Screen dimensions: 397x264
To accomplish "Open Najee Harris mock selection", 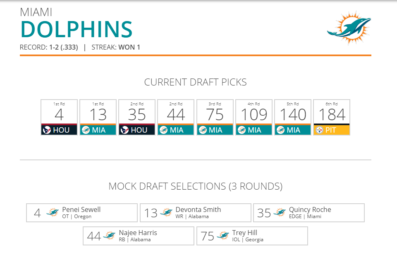I will click(x=139, y=236).
